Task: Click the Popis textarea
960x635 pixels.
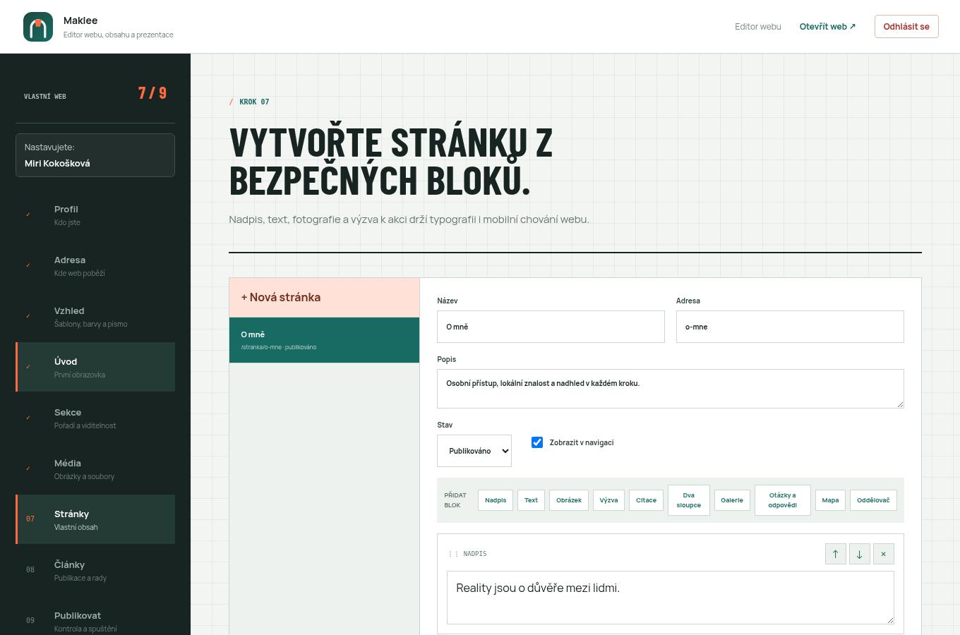Action: click(x=671, y=389)
